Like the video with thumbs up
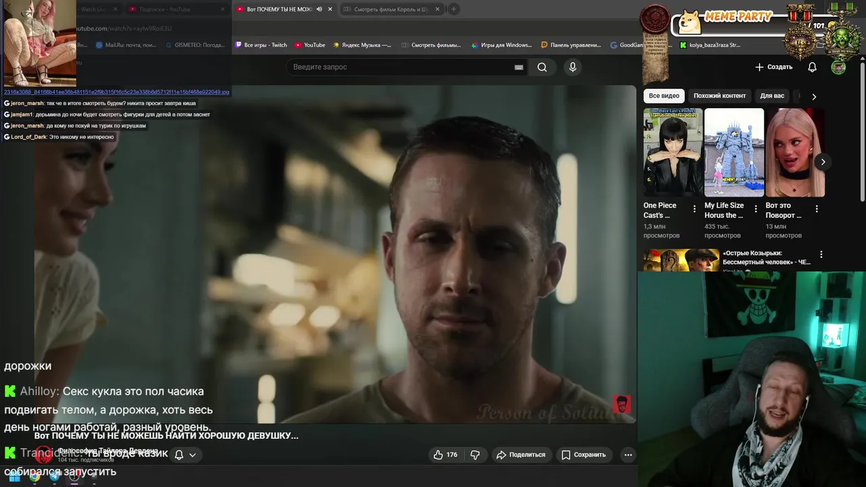Image resolution: width=866 pixels, height=487 pixels. [446, 455]
